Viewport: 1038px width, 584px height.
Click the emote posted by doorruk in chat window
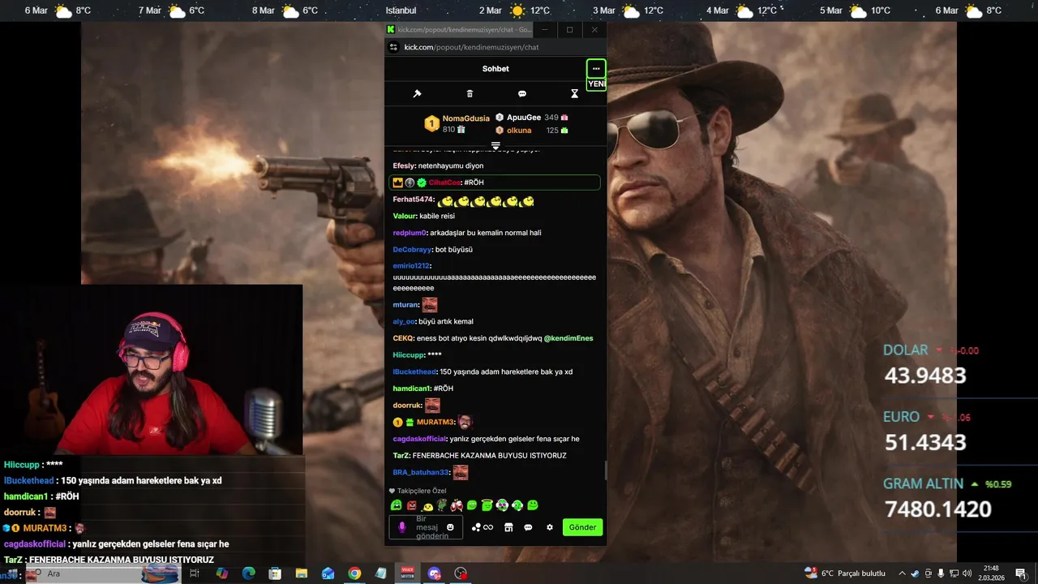coord(432,405)
